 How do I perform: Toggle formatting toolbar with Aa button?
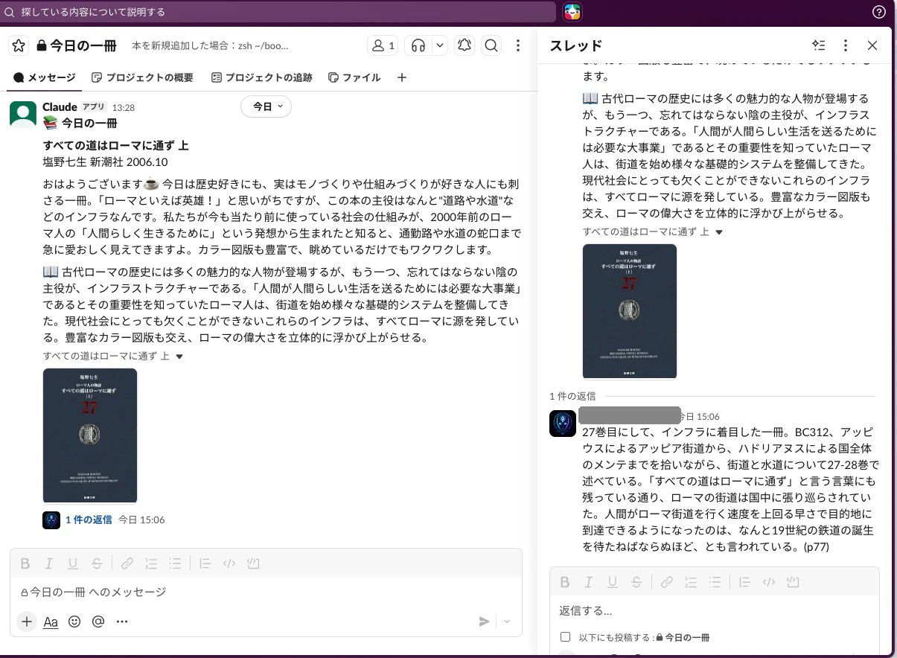click(51, 622)
